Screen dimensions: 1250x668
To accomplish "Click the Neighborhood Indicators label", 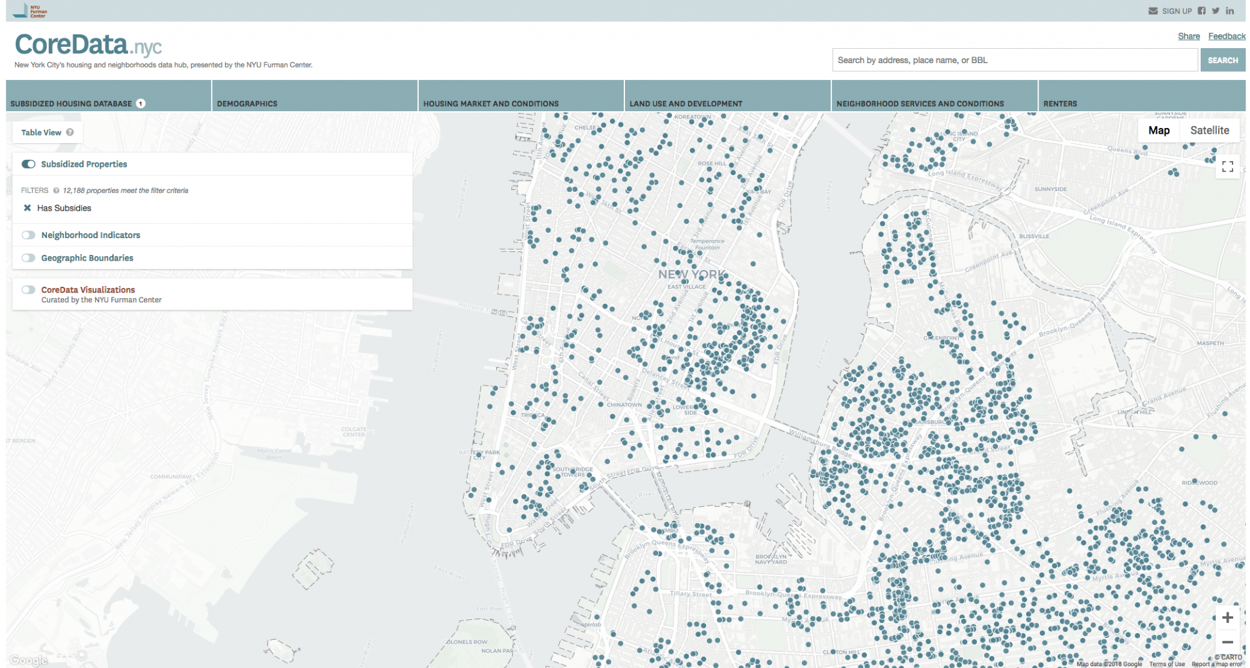I will tap(91, 235).
